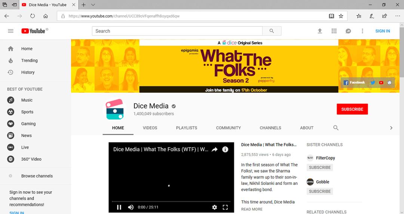Click SIGN IN link in the sidebar
This screenshot has height=214, width=404.
coord(16,213)
